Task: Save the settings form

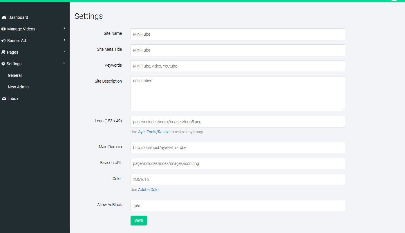Action: point(139,221)
